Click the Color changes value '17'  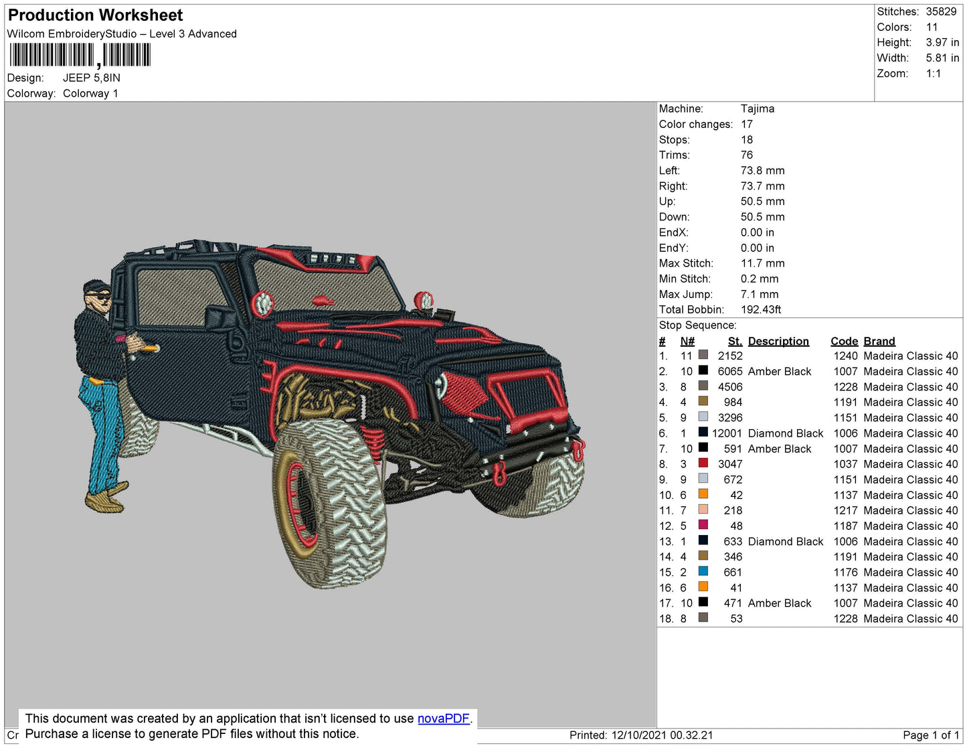pos(747,125)
